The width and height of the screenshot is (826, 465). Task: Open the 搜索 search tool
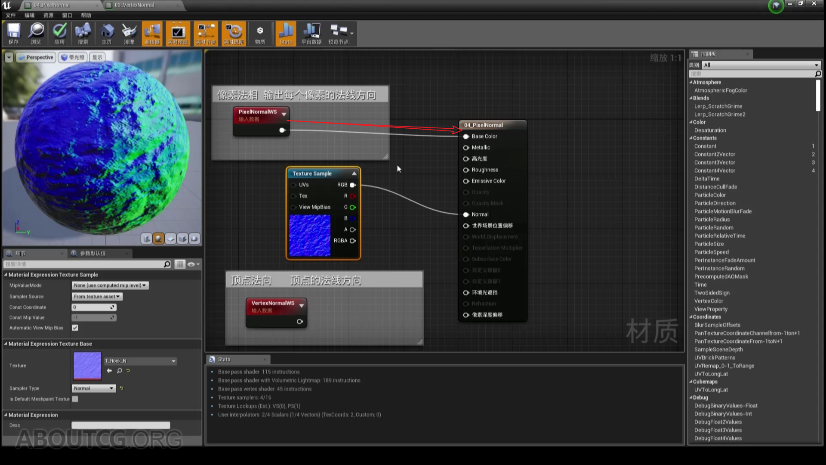83,33
